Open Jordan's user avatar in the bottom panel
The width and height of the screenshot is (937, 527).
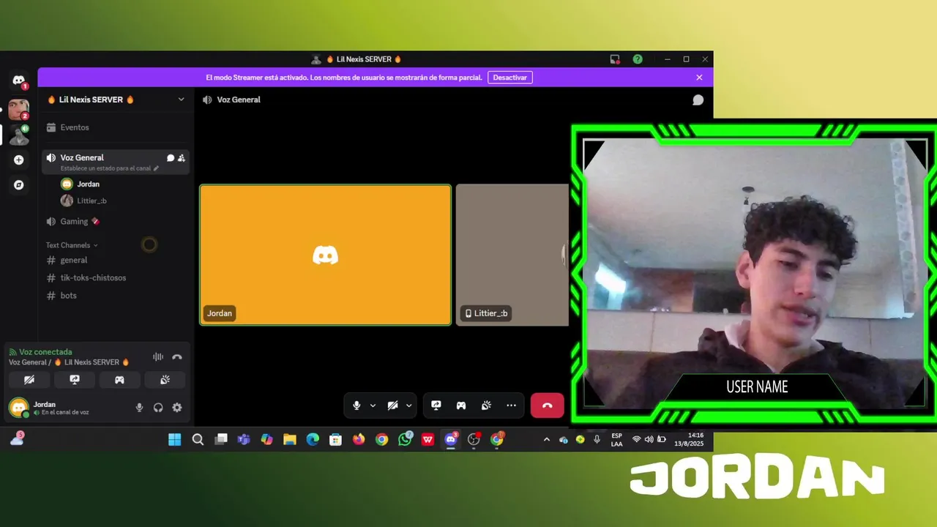pyautogui.click(x=18, y=408)
